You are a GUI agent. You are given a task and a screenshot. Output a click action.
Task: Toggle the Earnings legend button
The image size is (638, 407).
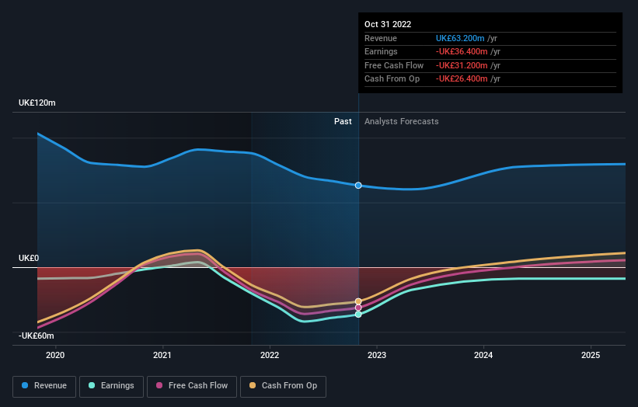(111, 386)
